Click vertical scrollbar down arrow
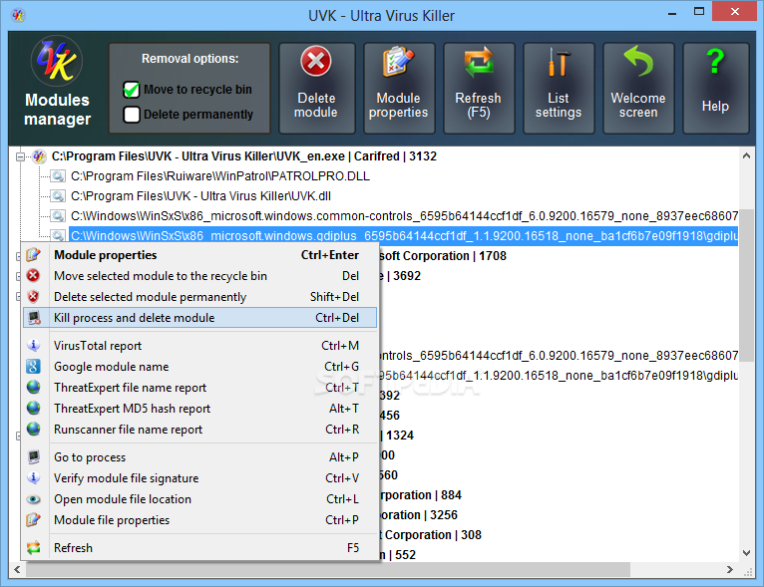The image size is (764, 587). point(746,553)
